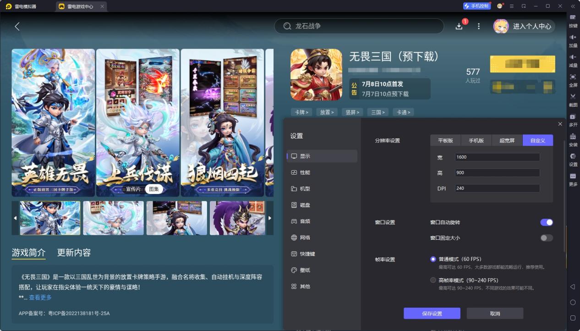Expand description via 查看更多

pos(40,298)
